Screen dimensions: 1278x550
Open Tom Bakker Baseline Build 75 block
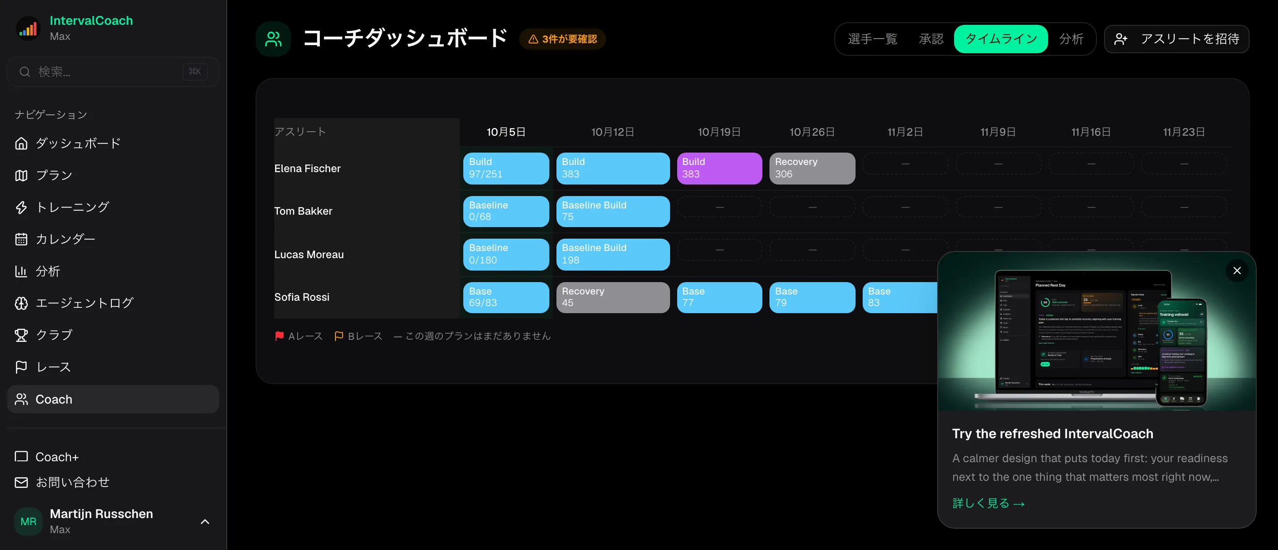coord(613,211)
